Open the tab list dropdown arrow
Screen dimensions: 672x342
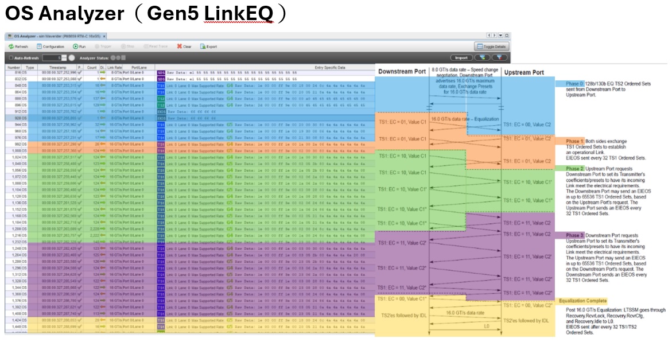tap(500, 36)
